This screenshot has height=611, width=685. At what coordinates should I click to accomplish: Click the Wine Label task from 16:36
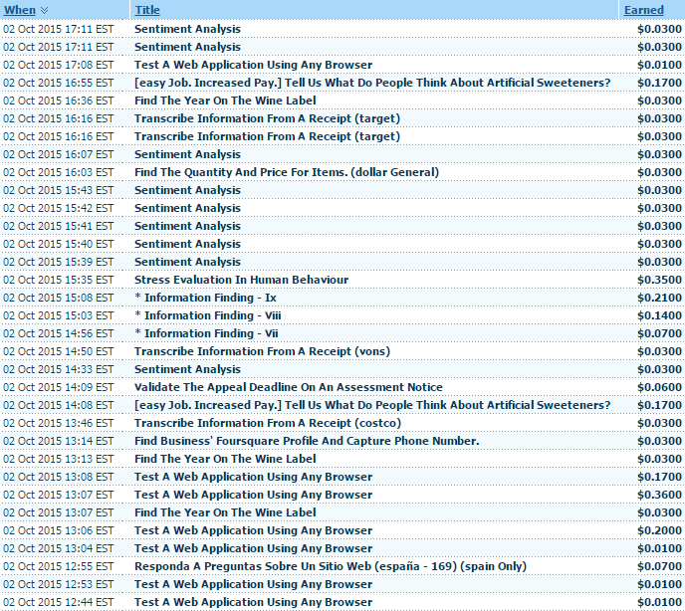225,101
